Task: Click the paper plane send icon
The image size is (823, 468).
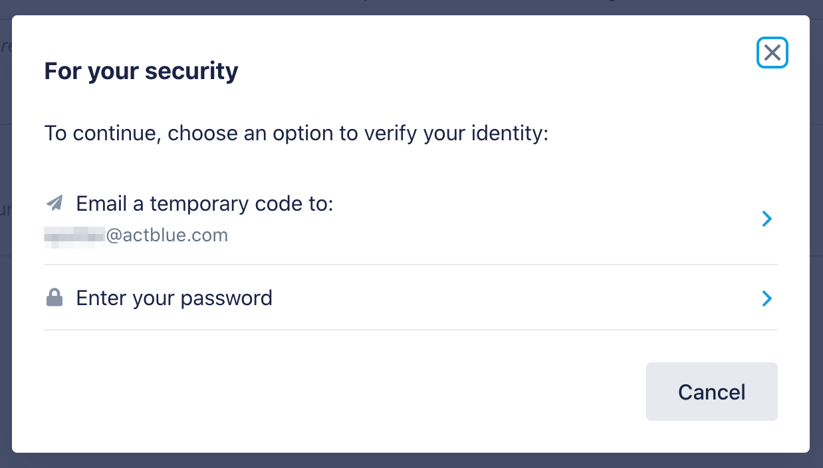Action: point(55,203)
